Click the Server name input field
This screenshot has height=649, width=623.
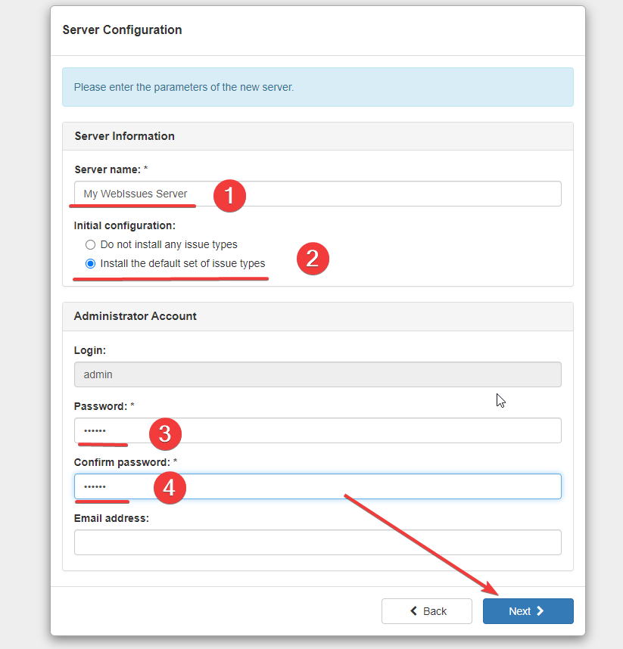coord(318,194)
